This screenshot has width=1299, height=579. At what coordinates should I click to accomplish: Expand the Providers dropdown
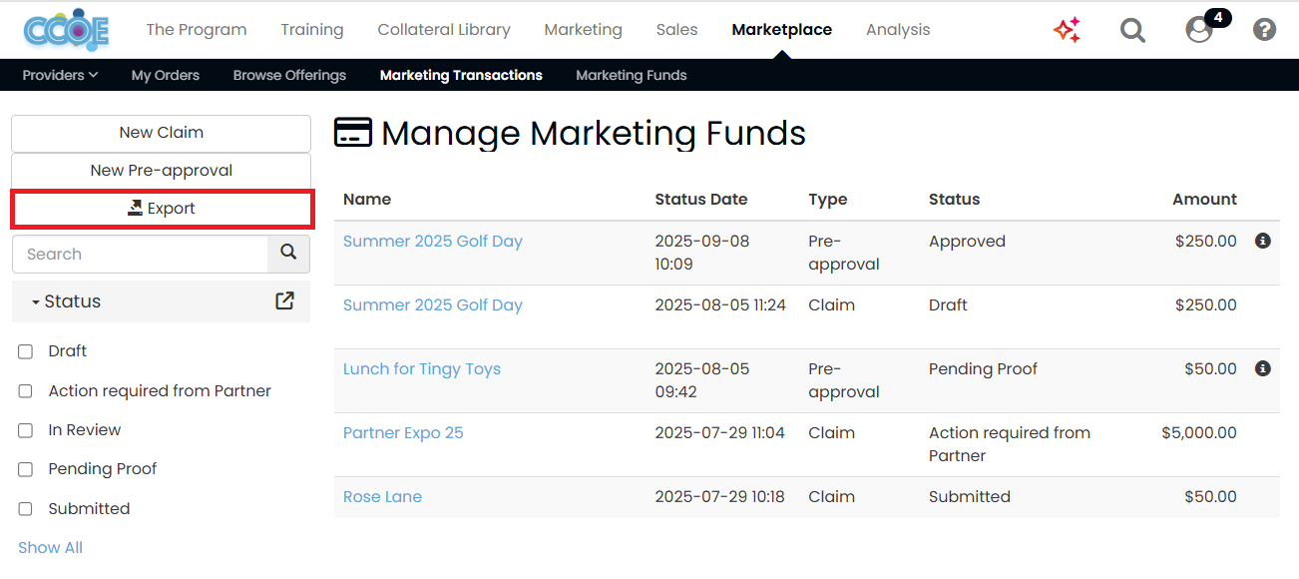(60, 75)
